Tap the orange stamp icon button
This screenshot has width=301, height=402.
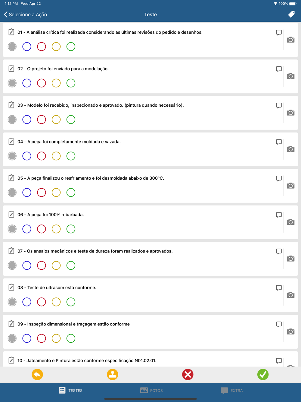pyautogui.click(x=113, y=375)
